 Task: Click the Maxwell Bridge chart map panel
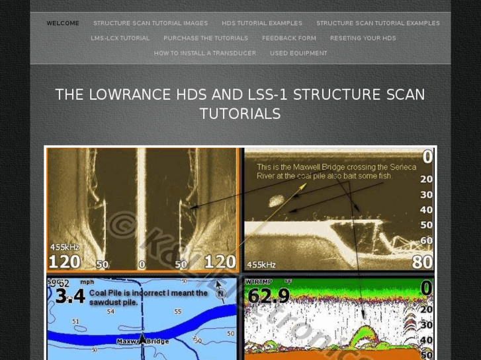142,318
